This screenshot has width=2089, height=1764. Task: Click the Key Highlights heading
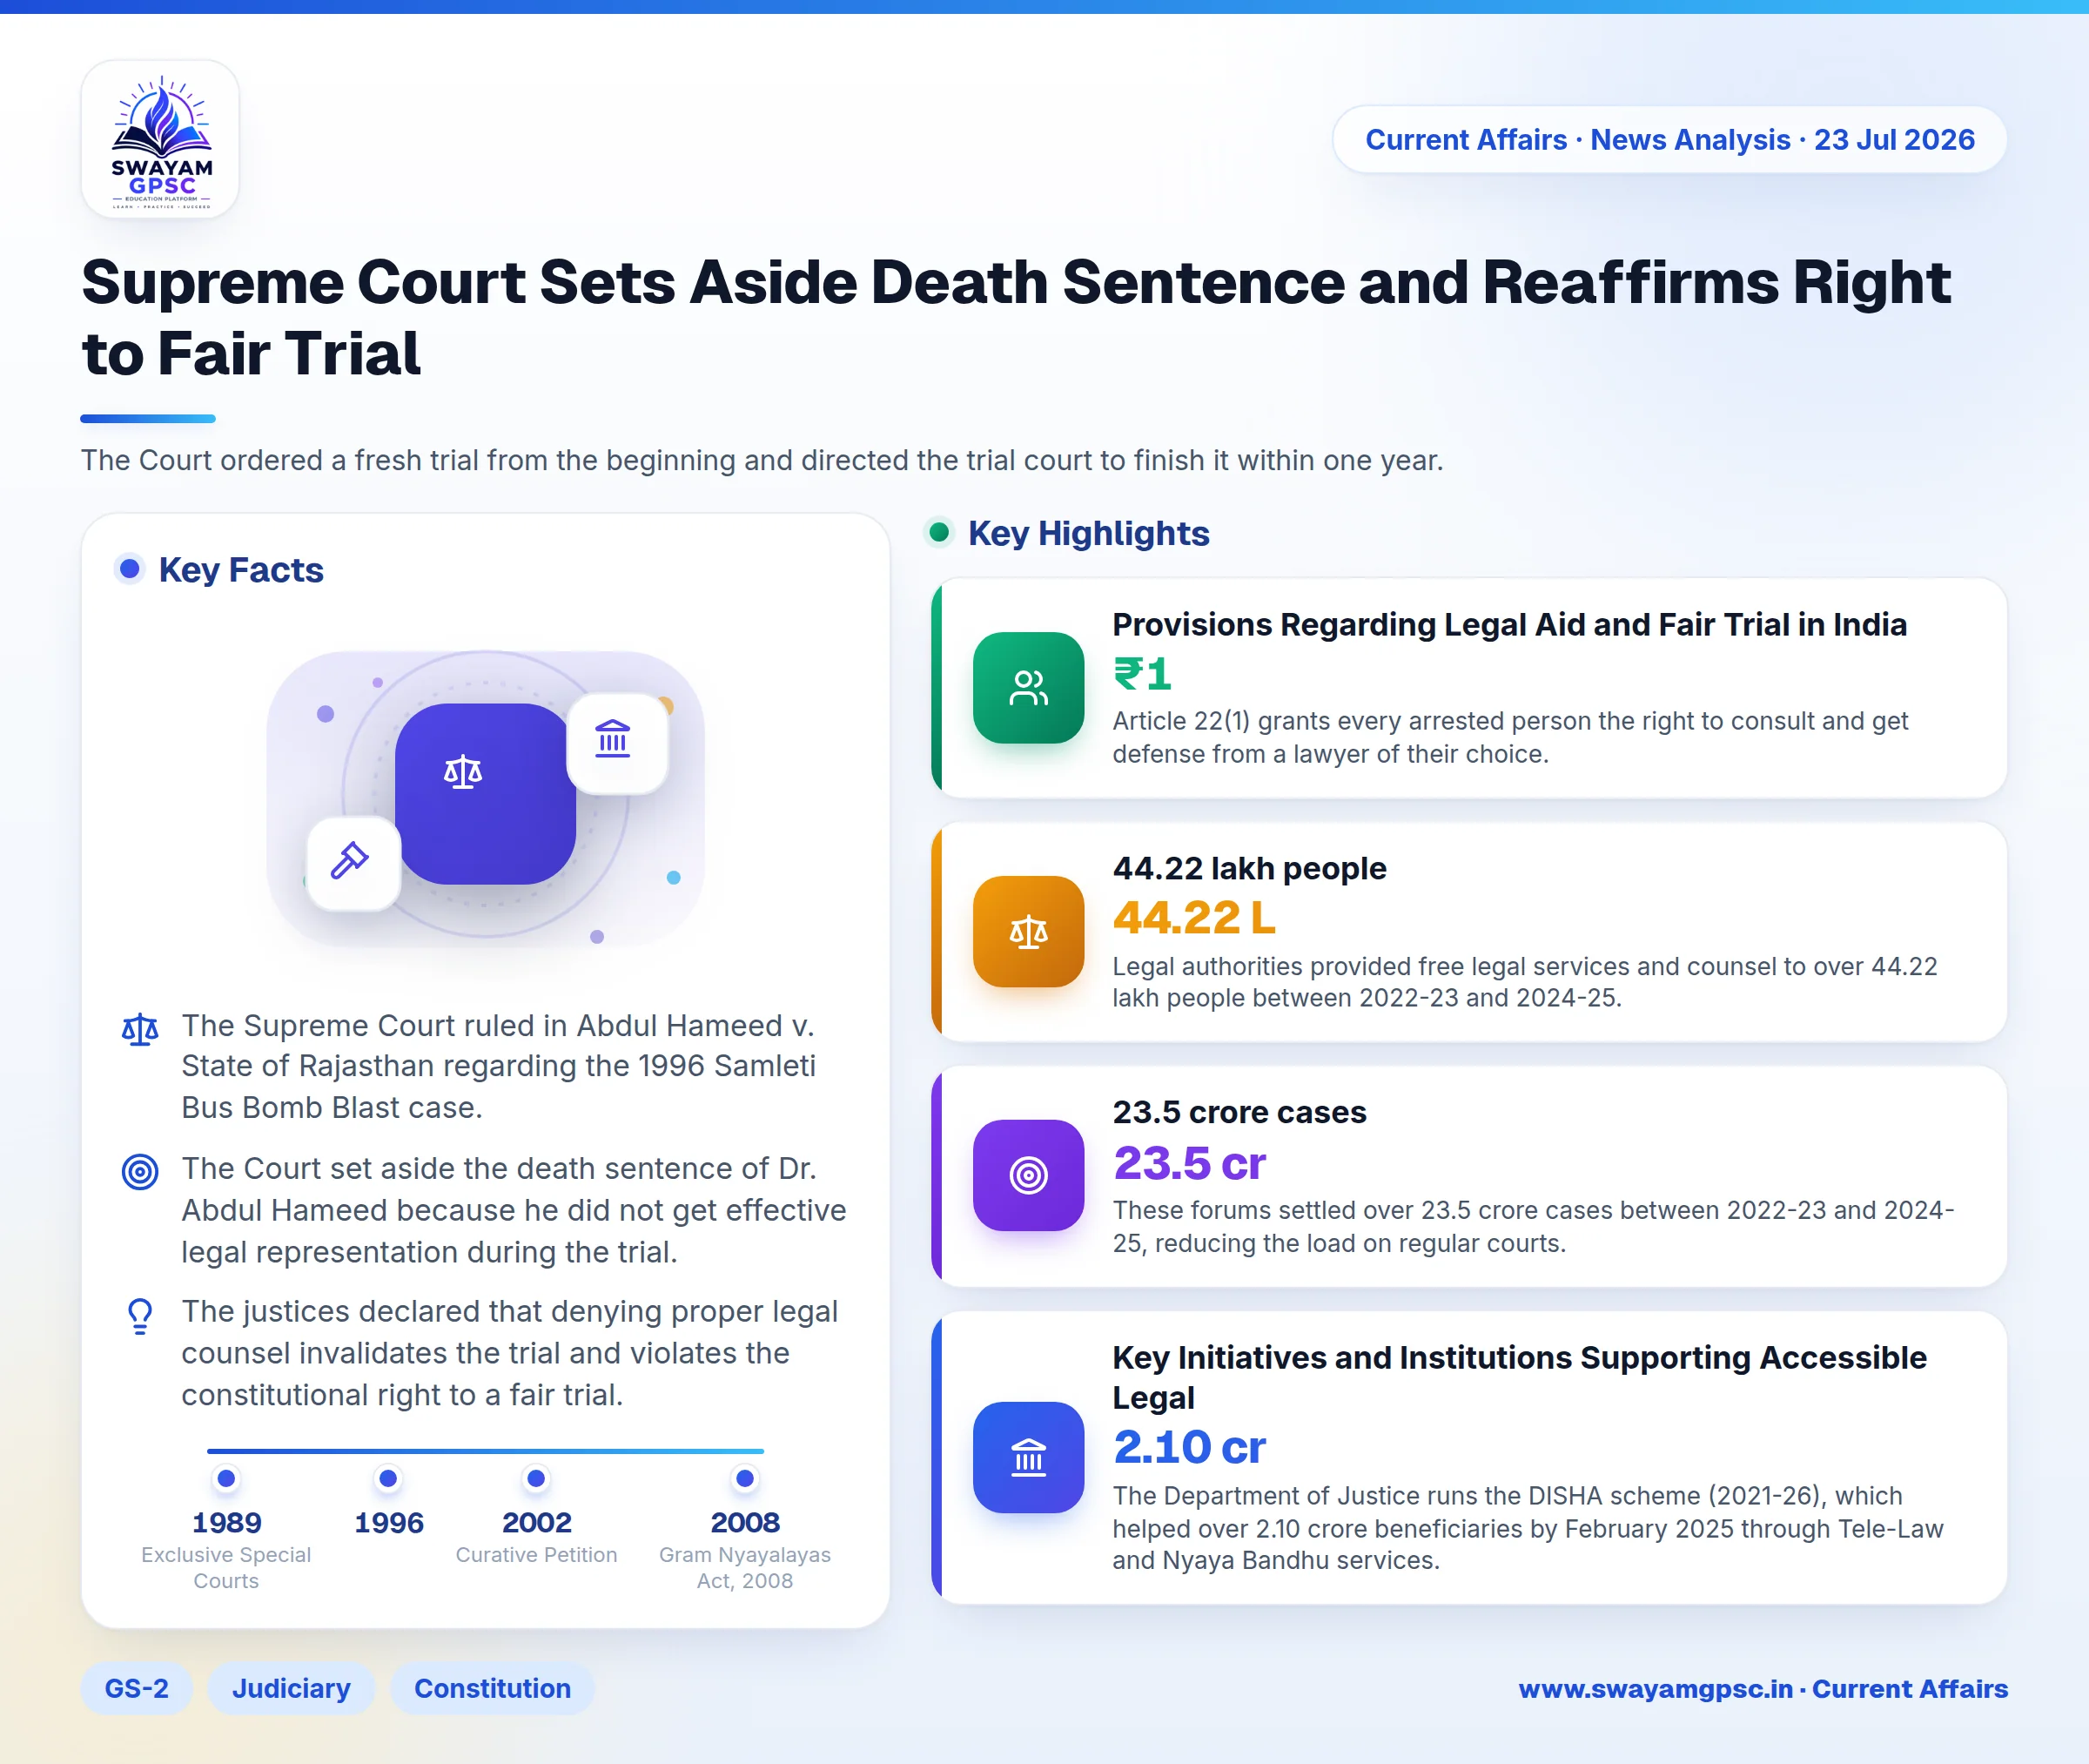click(1089, 533)
